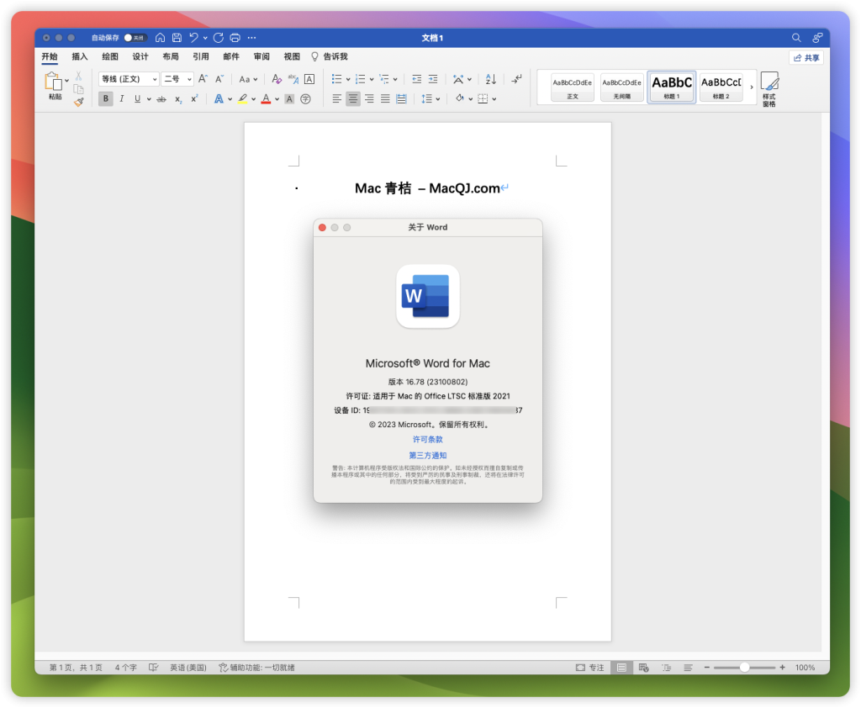The height and width of the screenshot is (708, 861).
Task: Open the License Terms (许可条款) link
Action: (427, 440)
